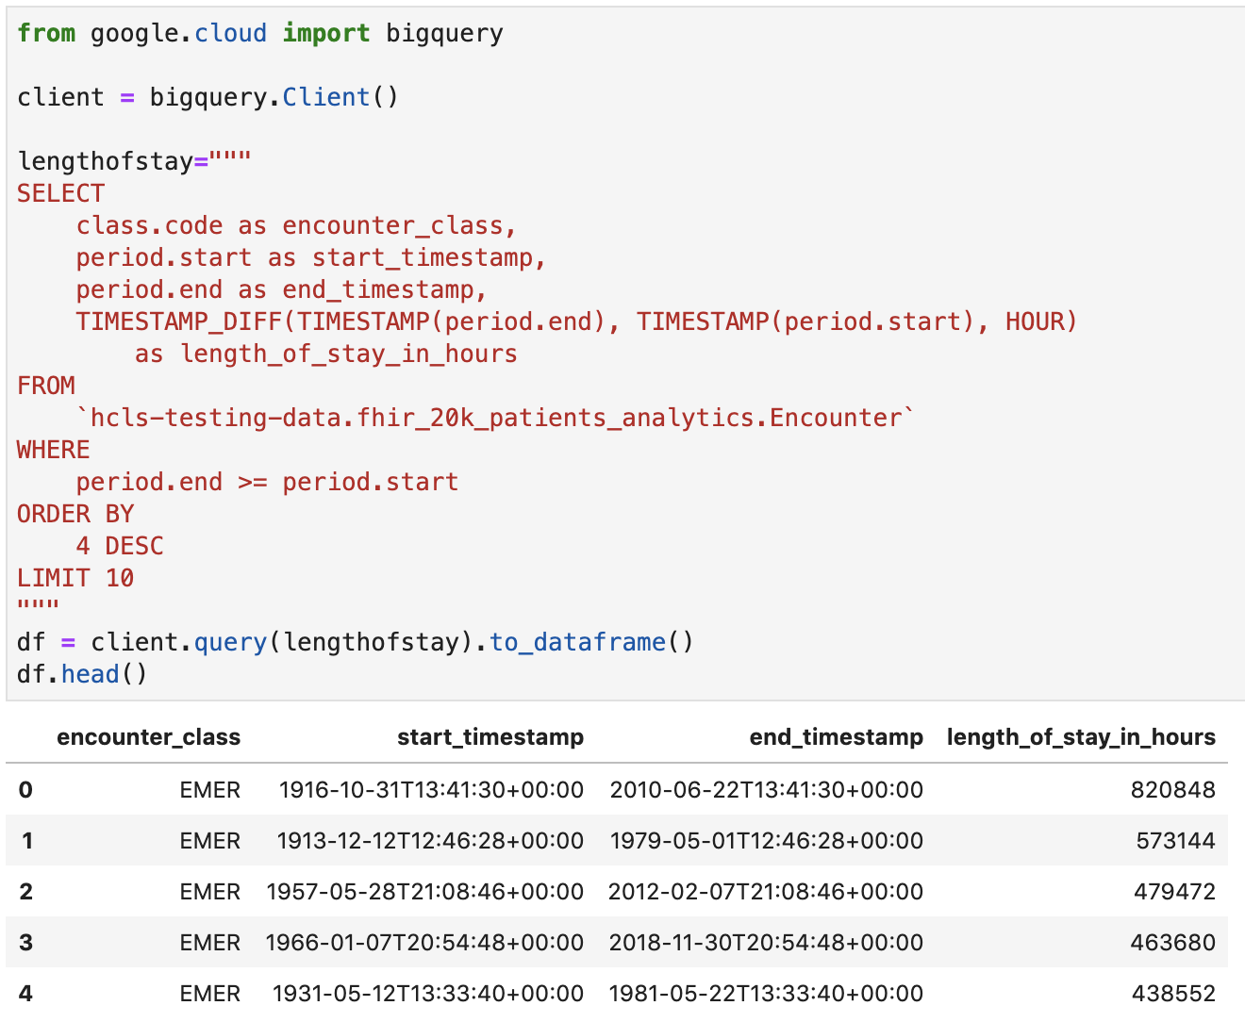
Task: Place cursor on the import bigquery line
Action: coord(259,34)
